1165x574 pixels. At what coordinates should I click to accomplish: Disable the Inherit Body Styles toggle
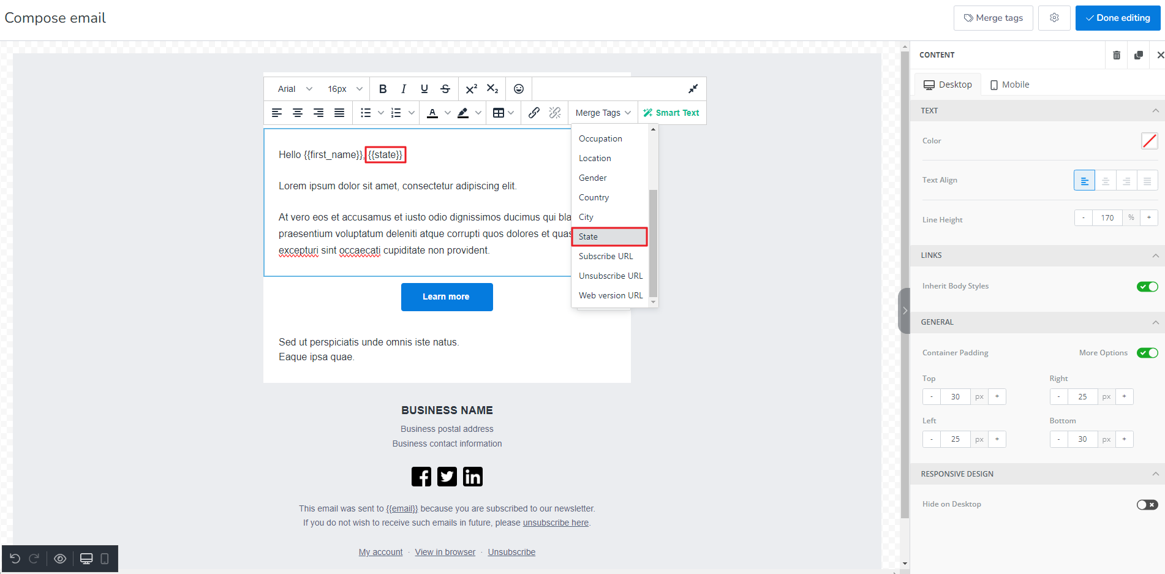(x=1147, y=287)
